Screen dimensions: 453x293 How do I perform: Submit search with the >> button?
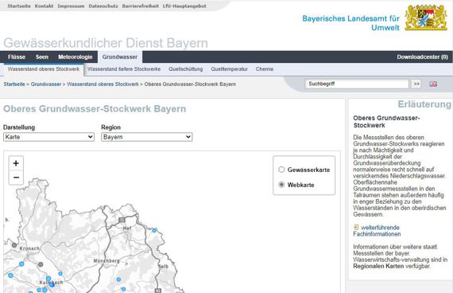[x=416, y=84]
